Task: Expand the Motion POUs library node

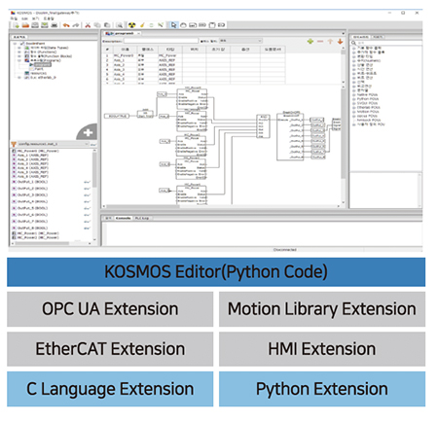Action: coord(354,112)
